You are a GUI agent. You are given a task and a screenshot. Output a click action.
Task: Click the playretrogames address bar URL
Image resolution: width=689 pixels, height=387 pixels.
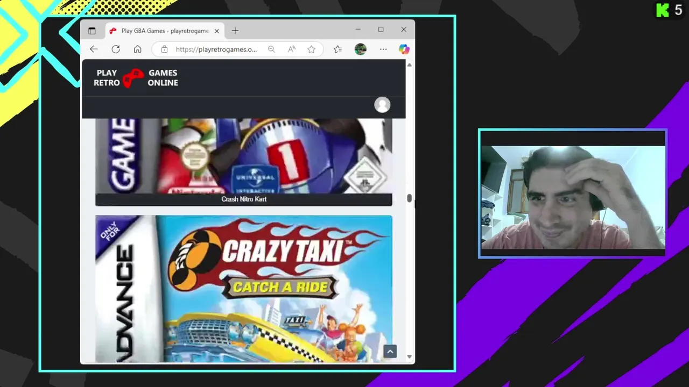pyautogui.click(x=216, y=49)
